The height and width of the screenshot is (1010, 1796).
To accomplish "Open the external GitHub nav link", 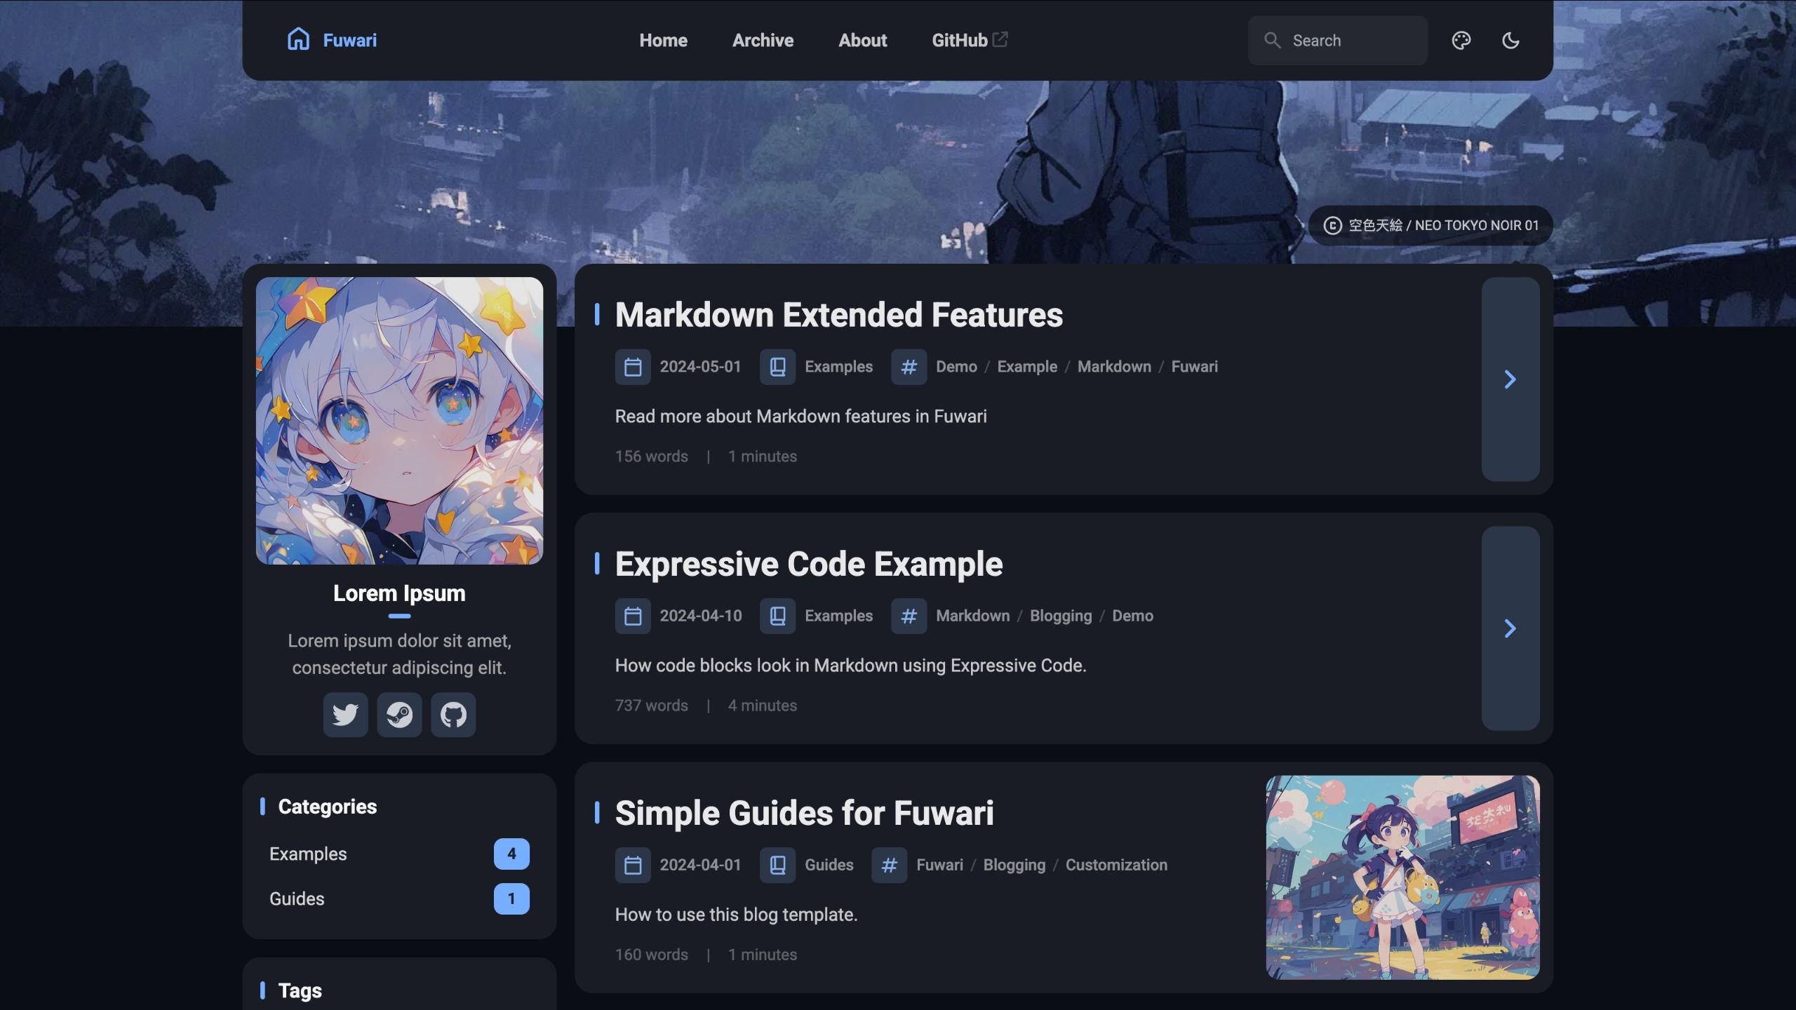I will click(970, 40).
